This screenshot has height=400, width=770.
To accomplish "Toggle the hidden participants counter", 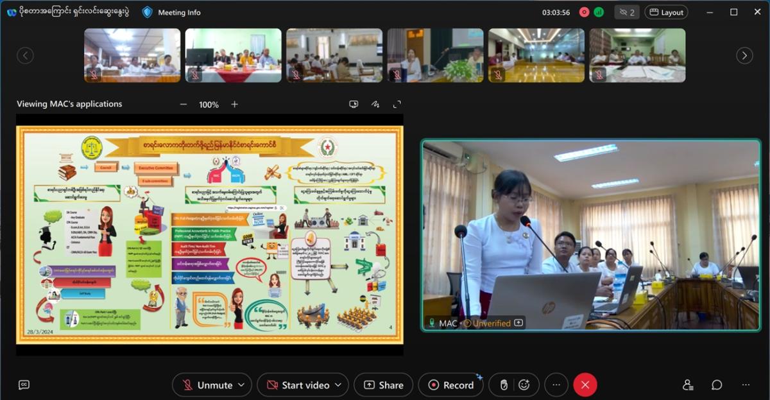I will click(626, 12).
